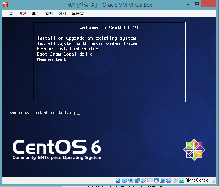Open the 머신 menu
Viewport: 219px width, 187px height.
22,13
